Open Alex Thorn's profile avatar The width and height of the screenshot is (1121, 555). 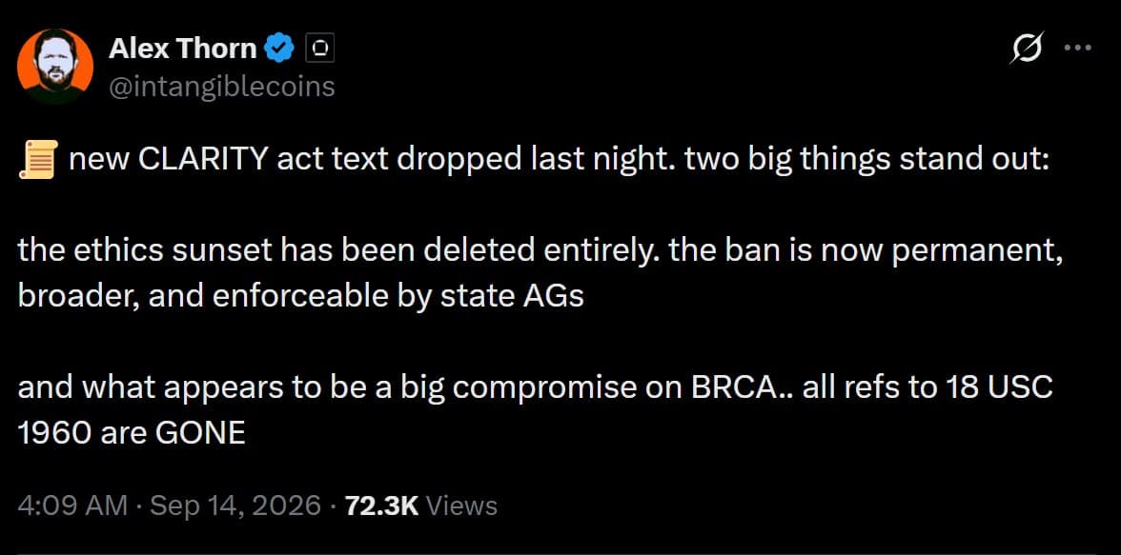tap(55, 67)
